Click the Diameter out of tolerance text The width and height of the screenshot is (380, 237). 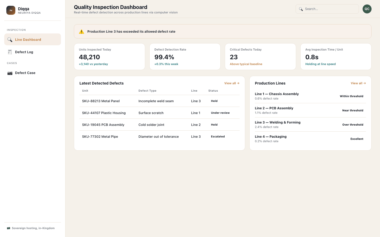(x=159, y=137)
